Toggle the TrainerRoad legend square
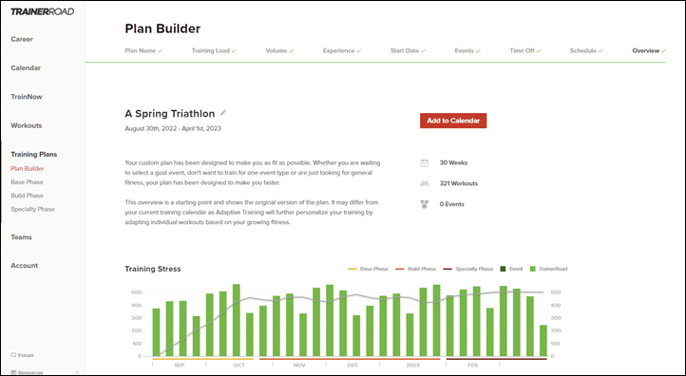686x376 pixels. [532, 269]
